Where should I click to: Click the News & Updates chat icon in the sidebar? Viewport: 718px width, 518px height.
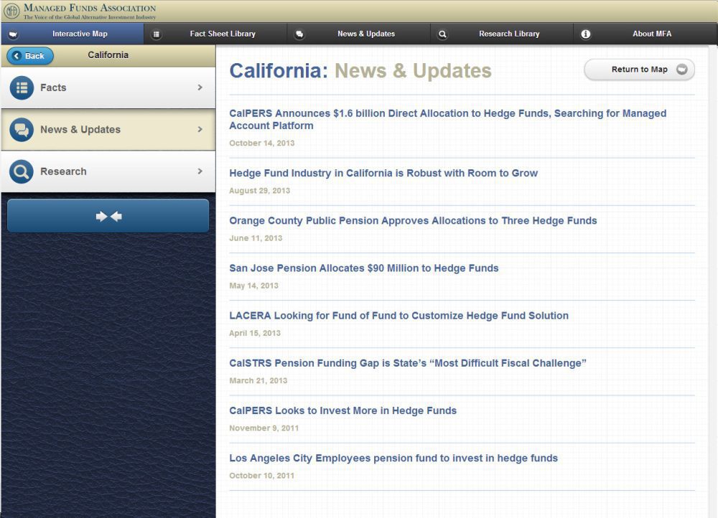click(22, 129)
